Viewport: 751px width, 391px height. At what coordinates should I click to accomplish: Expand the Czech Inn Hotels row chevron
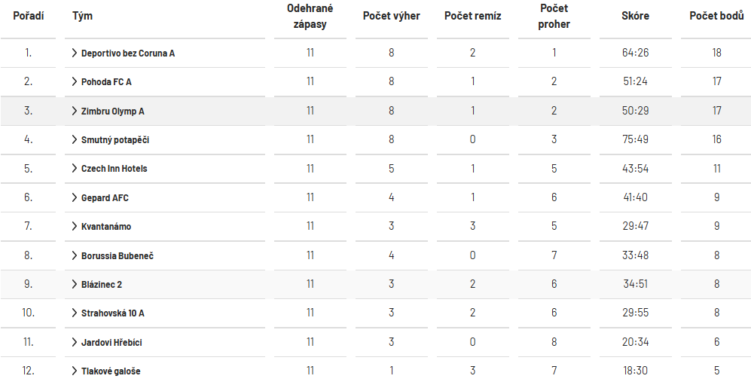click(x=75, y=168)
